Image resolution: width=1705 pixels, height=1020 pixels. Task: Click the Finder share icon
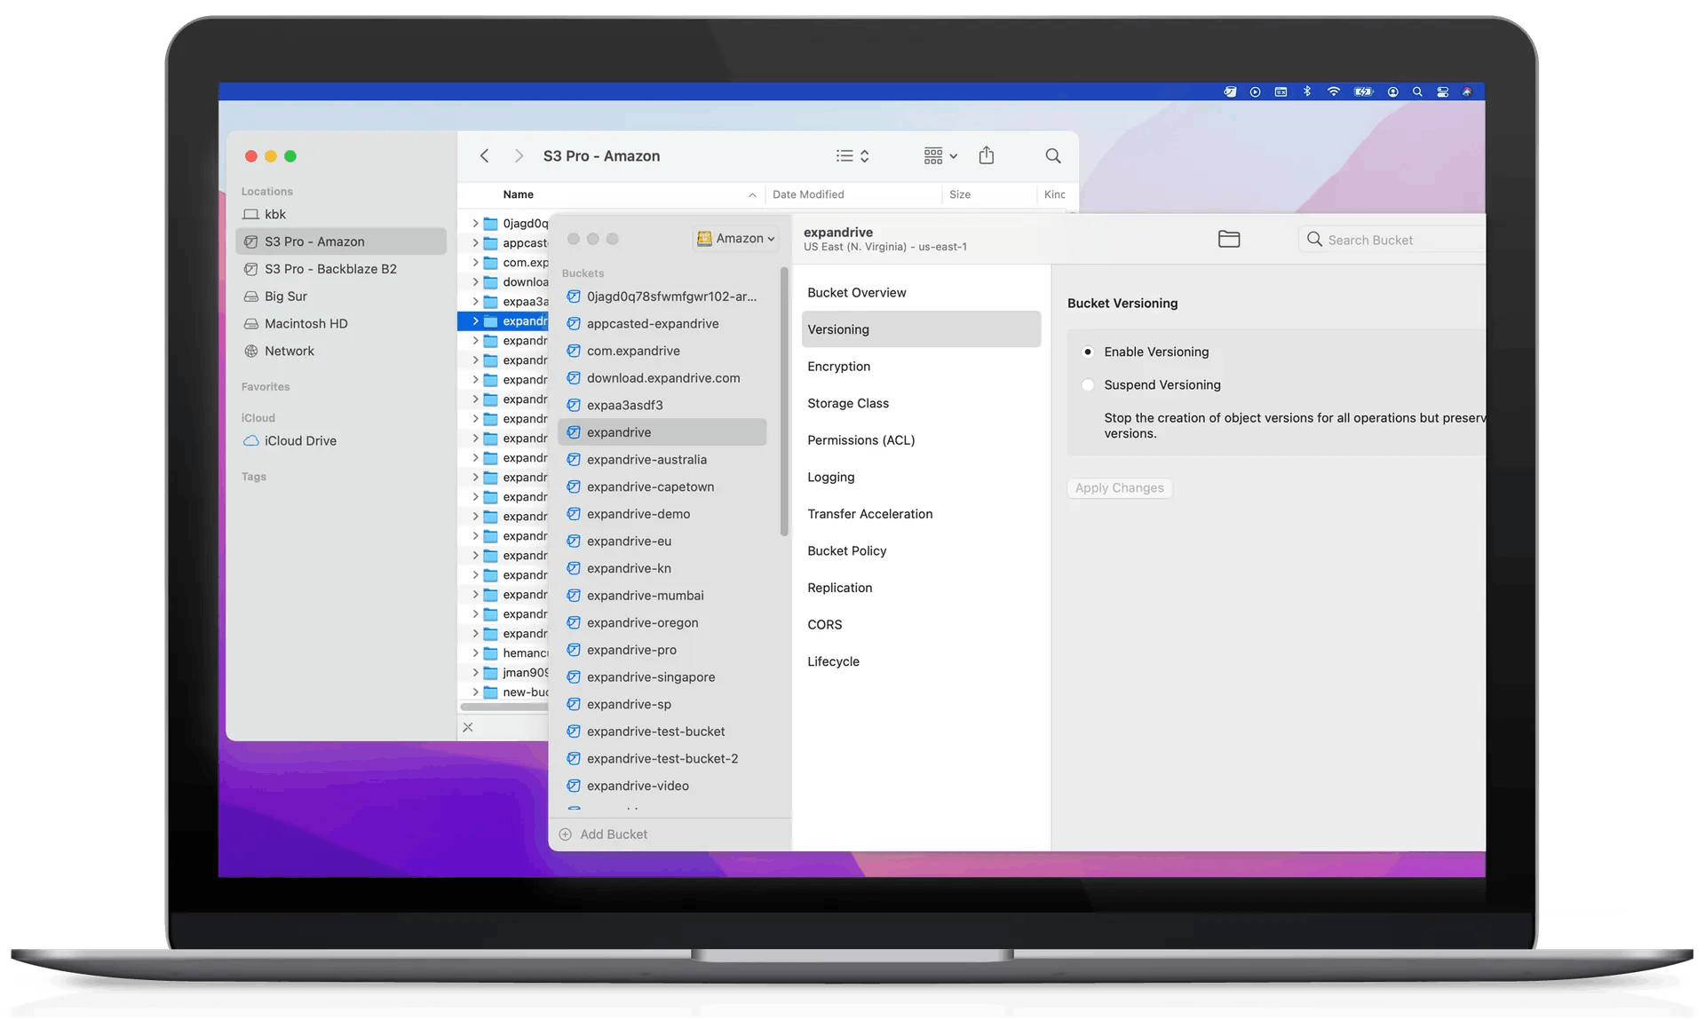[x=986, y=155]
